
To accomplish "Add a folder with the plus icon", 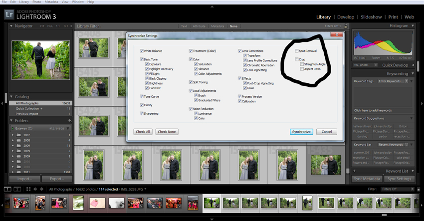I will (69, 121).
